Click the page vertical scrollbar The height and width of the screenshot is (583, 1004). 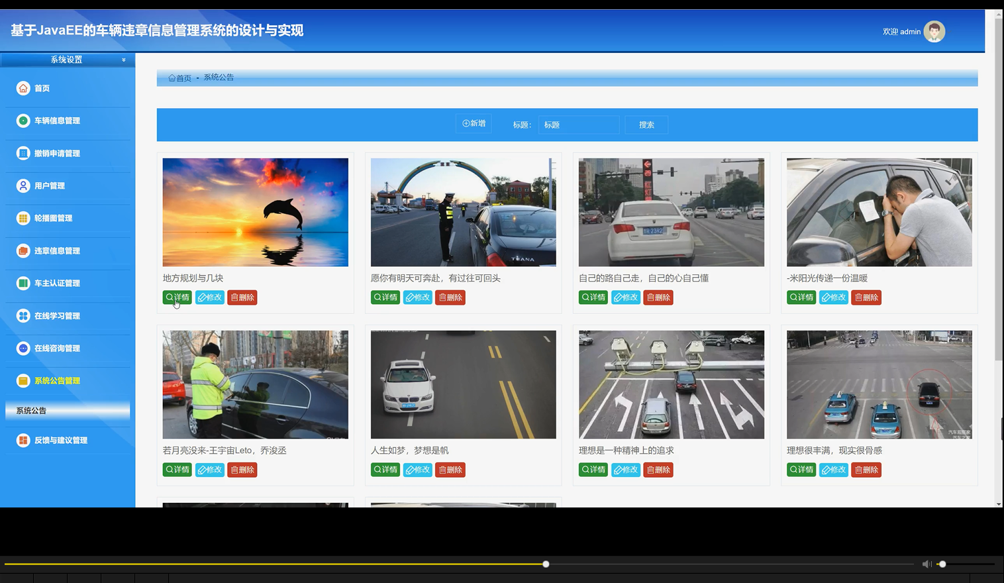(999, 189)
